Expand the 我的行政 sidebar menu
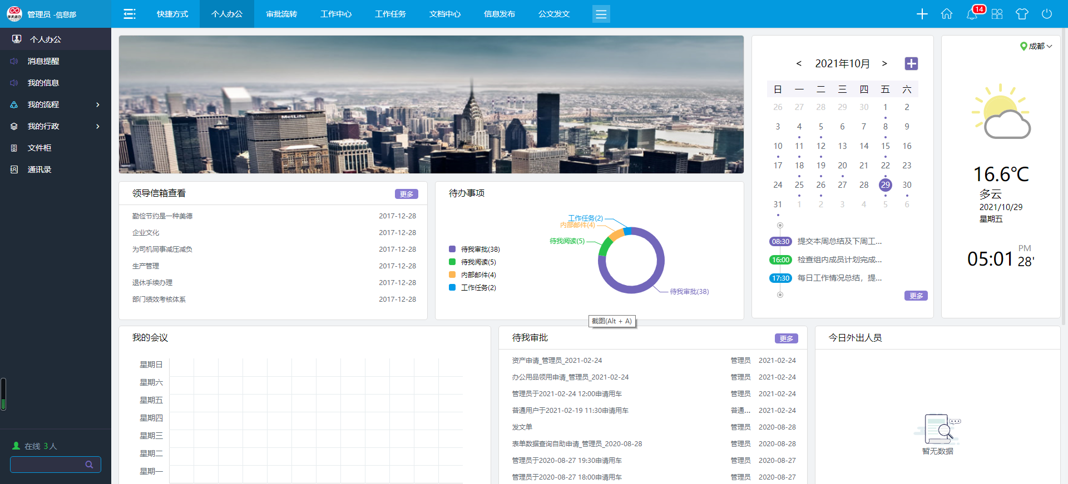1068x484 pixels. click(55, 126)
